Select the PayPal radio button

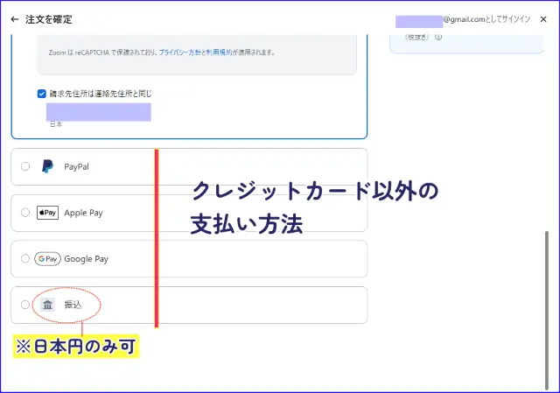pos(25,166)
